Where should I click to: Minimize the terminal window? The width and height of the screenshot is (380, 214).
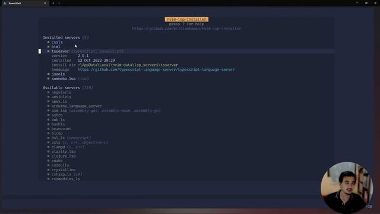(x=357, y=3)
